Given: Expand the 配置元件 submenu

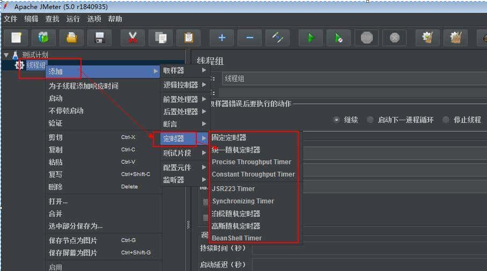Looking at the screenshot, I should point(185,167).
